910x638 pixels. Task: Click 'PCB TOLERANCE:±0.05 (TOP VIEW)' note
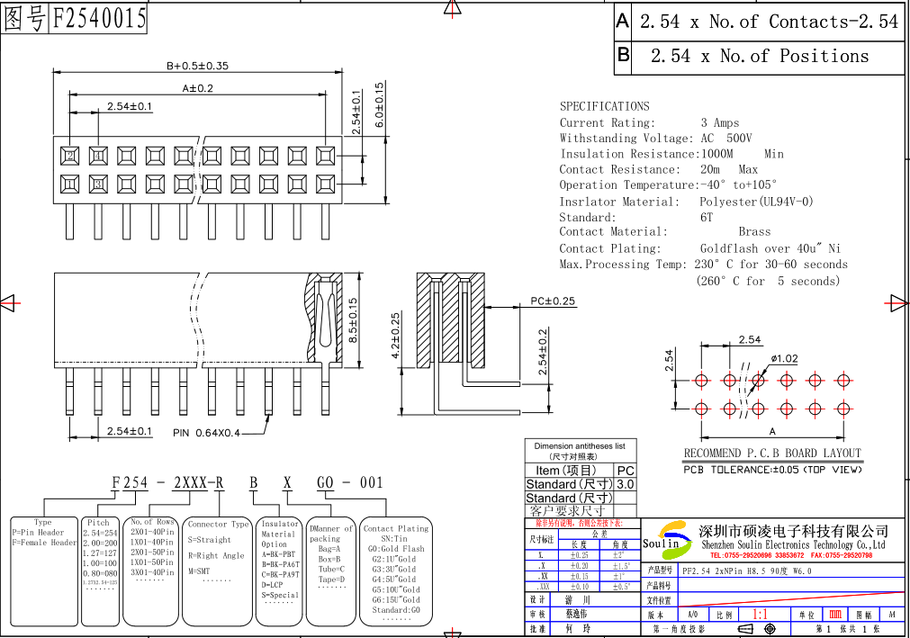(x=772, y=470)
